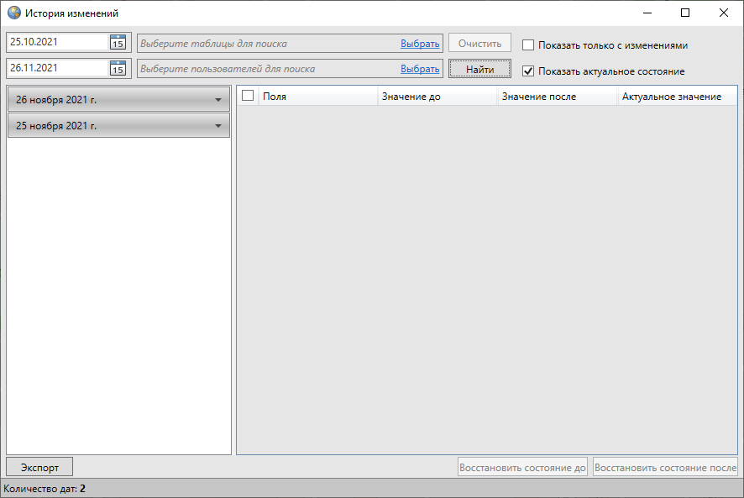The width and height of the screenshot is (744, 498).
Task: Click the globe icon in title bar
Action: pyautogui.click(x=13, y=13)
